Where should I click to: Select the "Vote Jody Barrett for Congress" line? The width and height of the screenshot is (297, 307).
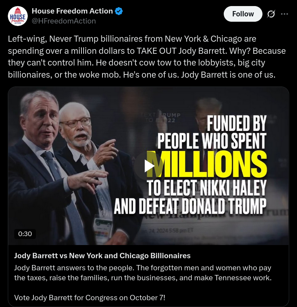[90, 297]
